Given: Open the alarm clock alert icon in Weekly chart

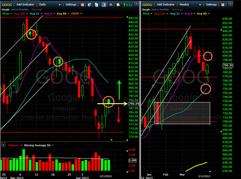Looking at the screenshot, I should (223, 5).
